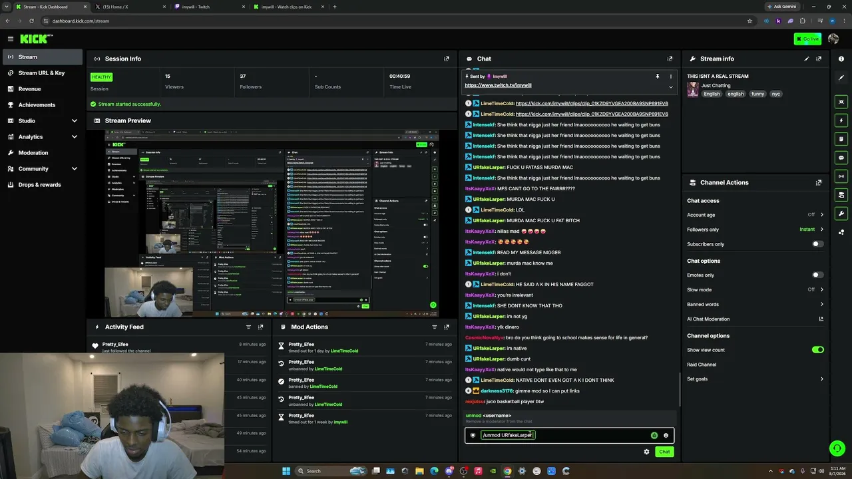The image size is (852, 479).
Task: Open the green help bubble at bottom right
Action: tap(837, 448)
